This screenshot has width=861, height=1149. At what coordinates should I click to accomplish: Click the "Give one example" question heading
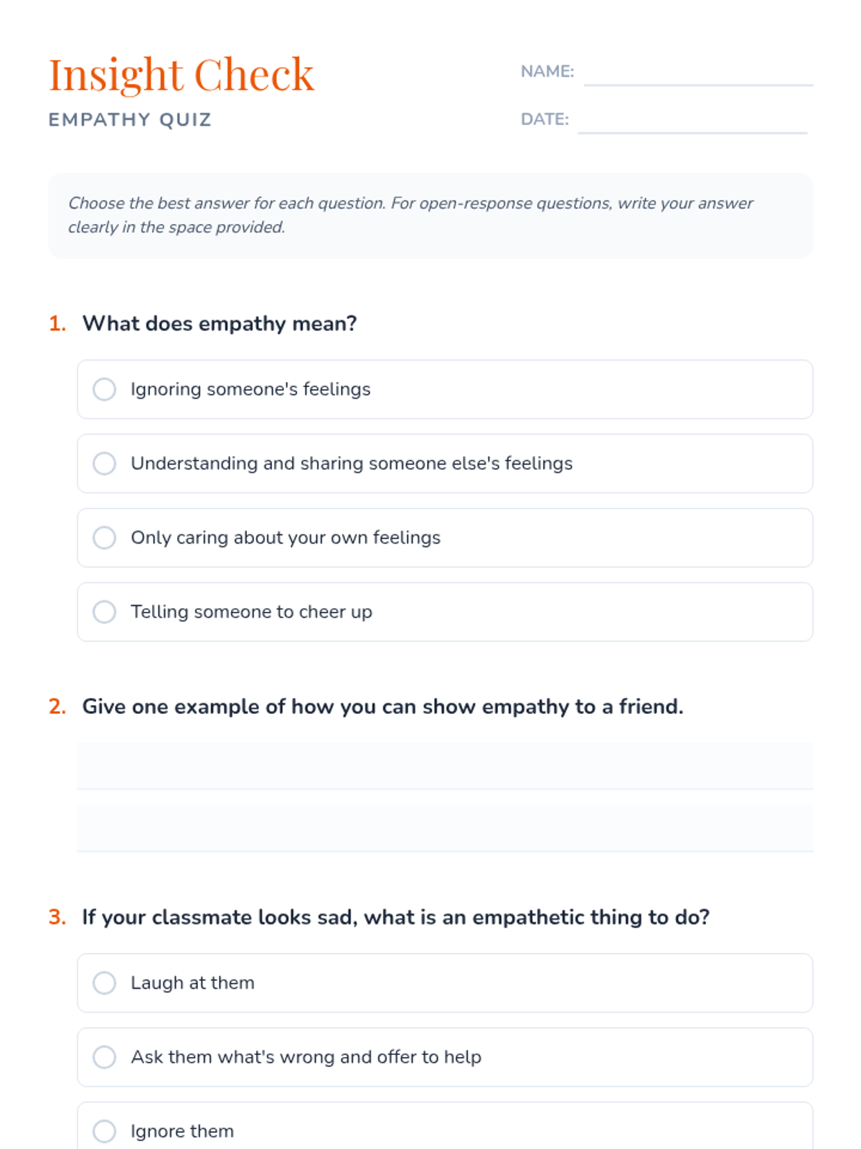(382, 707)
